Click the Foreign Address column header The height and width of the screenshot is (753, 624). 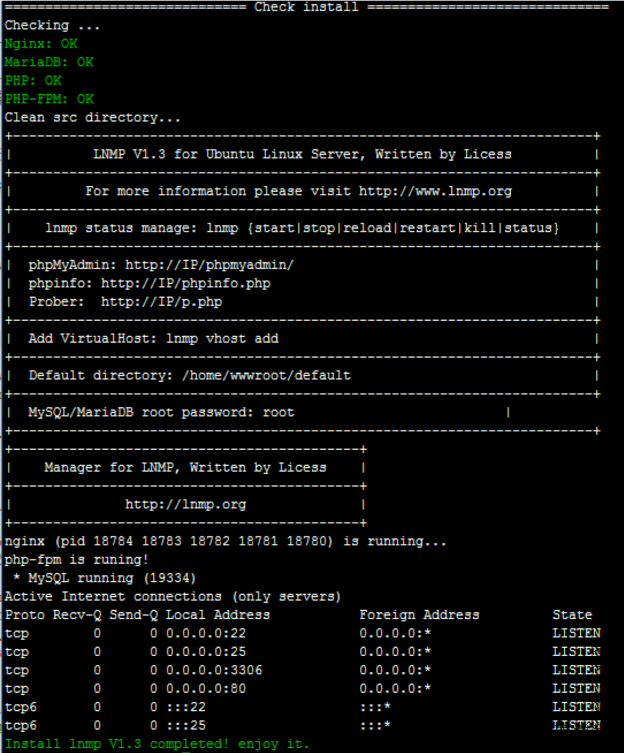click(419, 615)
